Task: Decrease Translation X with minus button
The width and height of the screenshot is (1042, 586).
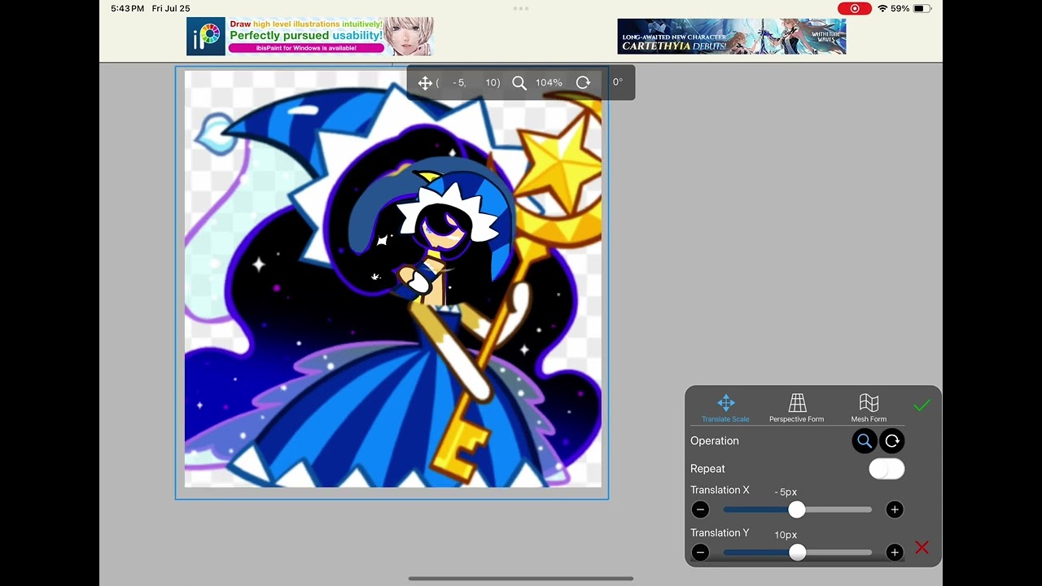Action: pos(700,509)
